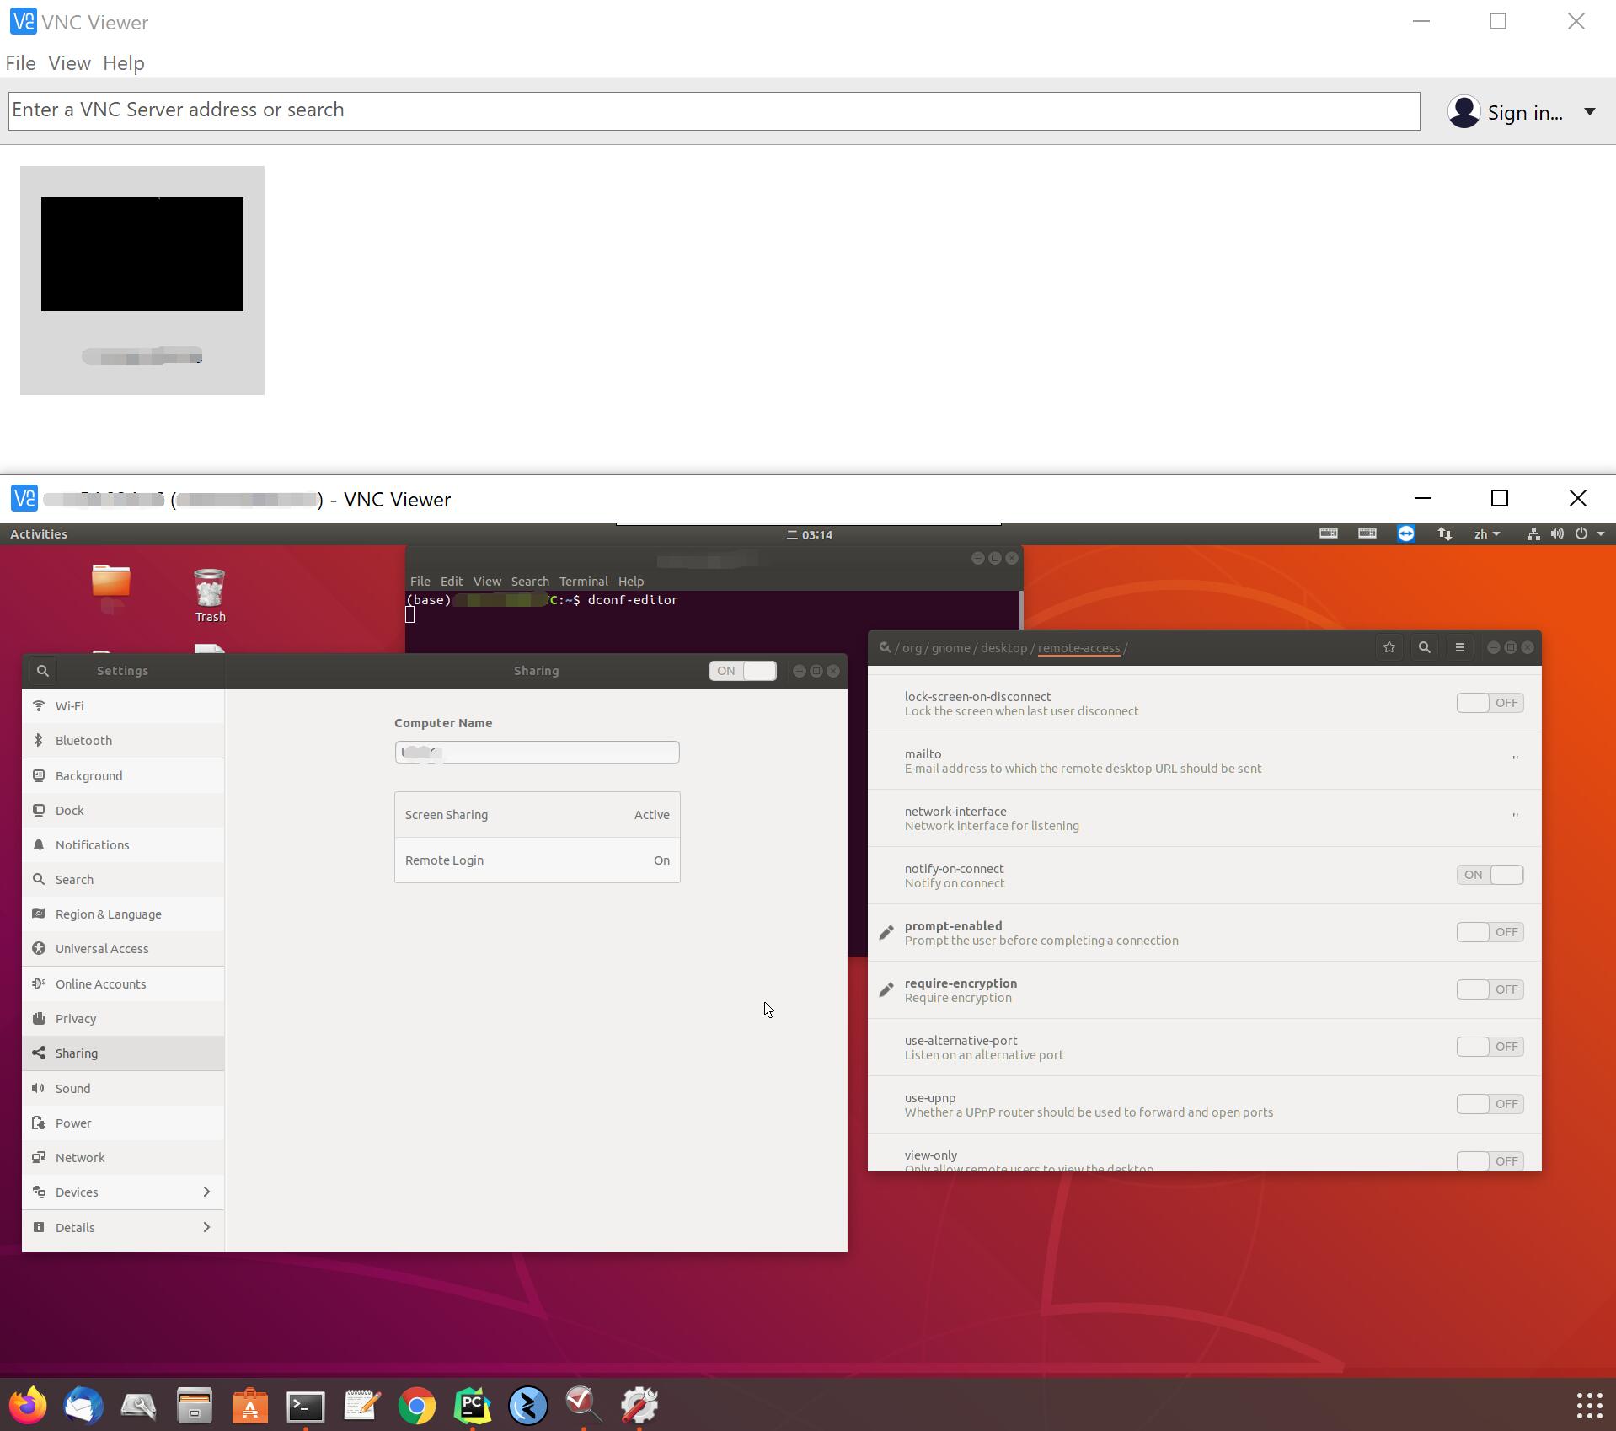
Task: Click the Sign in link
Action: [x=1525, y=113]
